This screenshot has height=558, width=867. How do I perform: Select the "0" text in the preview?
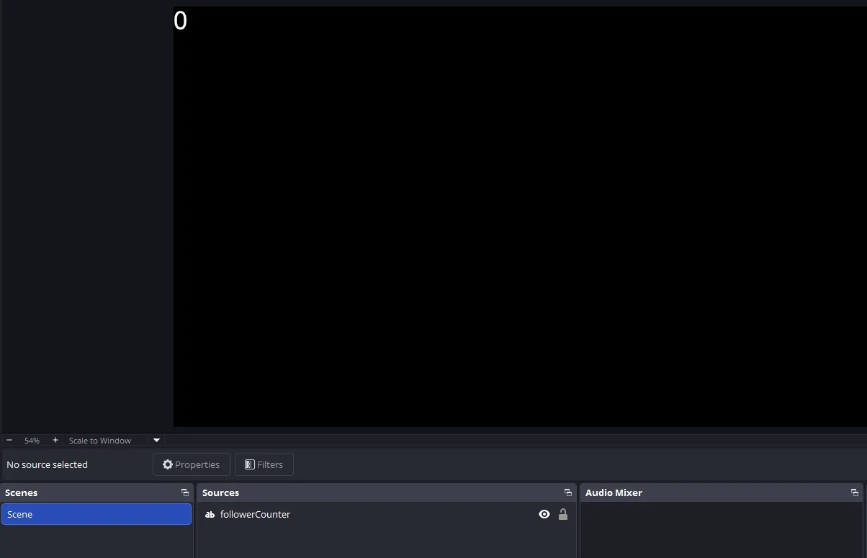tap(180, 21)
